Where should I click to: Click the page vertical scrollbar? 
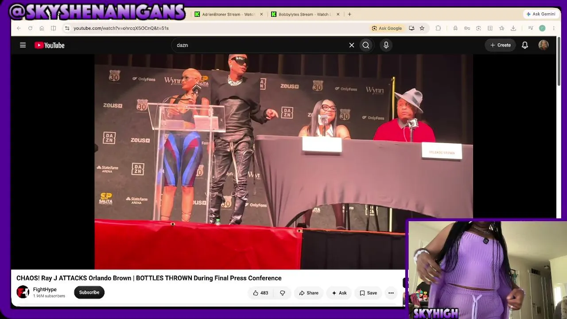(559, 62)
